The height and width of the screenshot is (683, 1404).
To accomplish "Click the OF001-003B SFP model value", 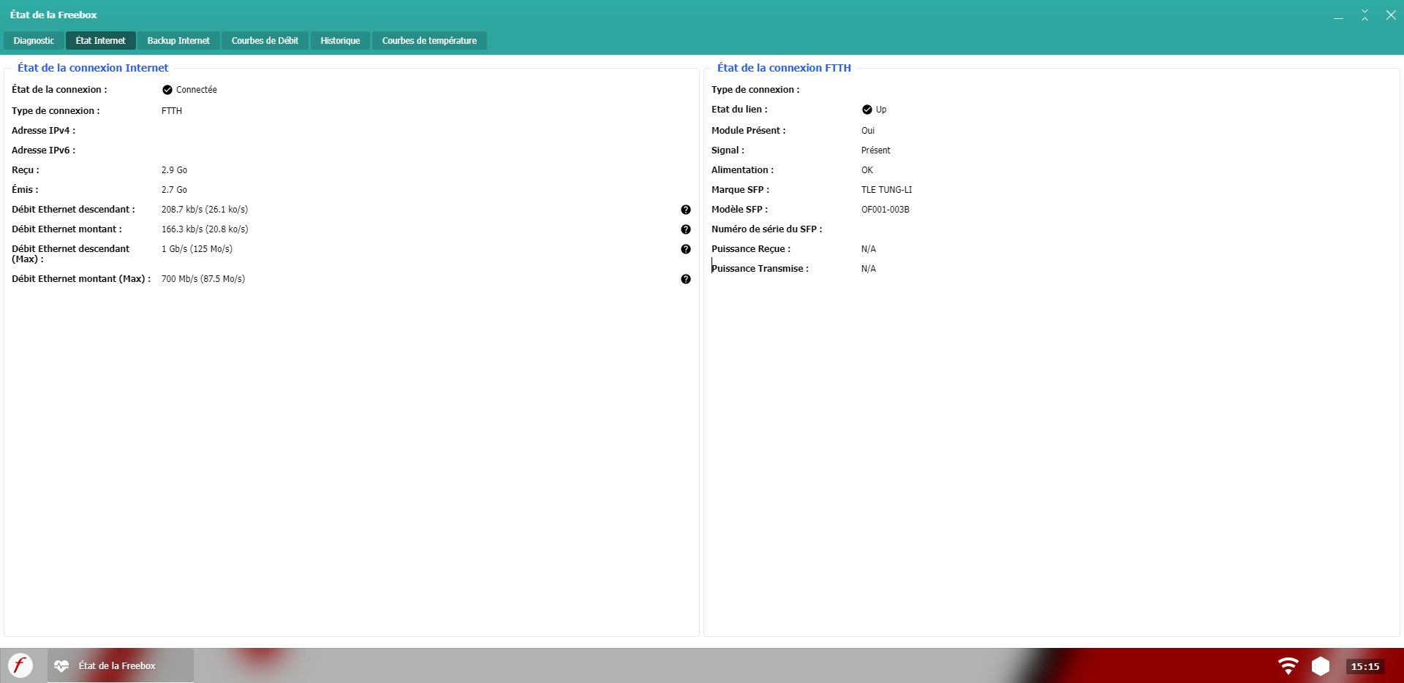I will [886, 210].
